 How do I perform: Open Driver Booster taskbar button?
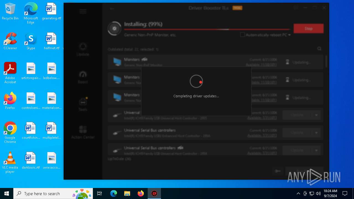point(154,193)
